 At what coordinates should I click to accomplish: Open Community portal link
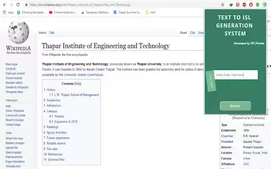coord(16,115)
